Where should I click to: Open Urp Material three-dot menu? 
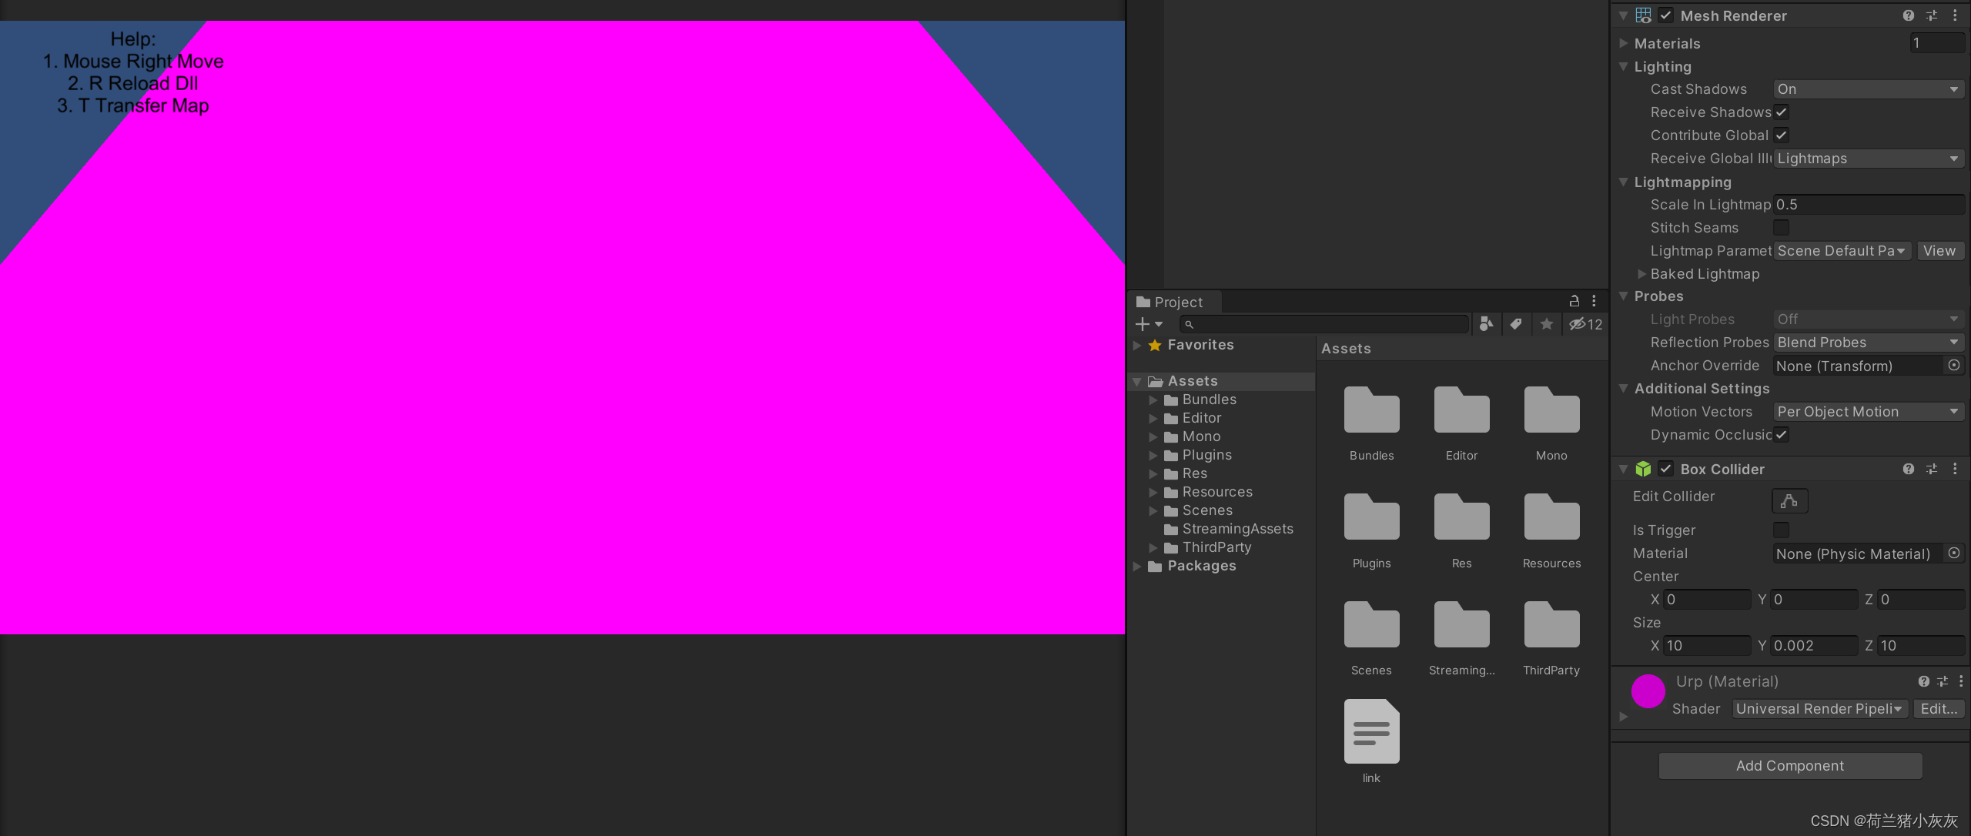tap(1961, 681)
